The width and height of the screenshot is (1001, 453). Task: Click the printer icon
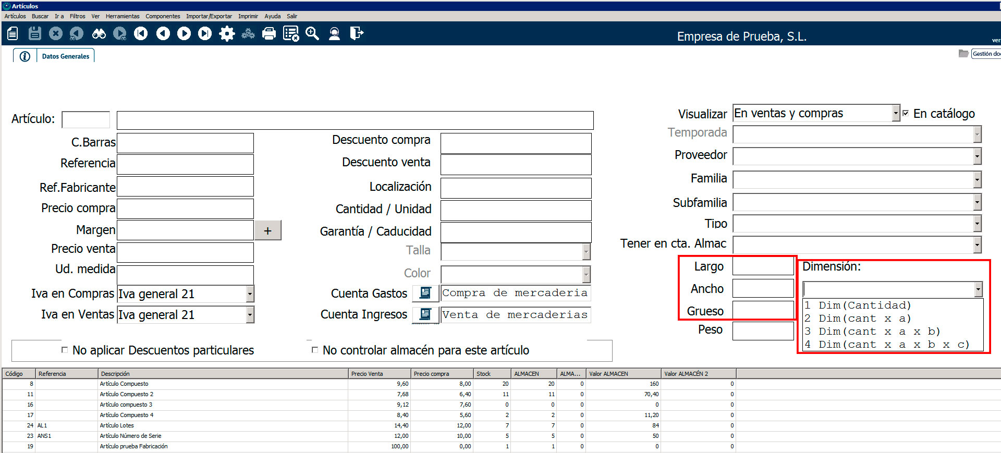coord(269,34)
